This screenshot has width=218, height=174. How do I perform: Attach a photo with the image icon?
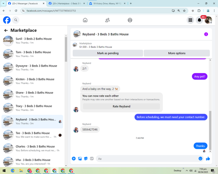[80, 158]
